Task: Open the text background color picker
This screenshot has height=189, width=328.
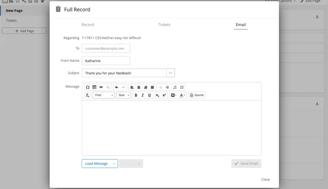Action: pos(174,95)
